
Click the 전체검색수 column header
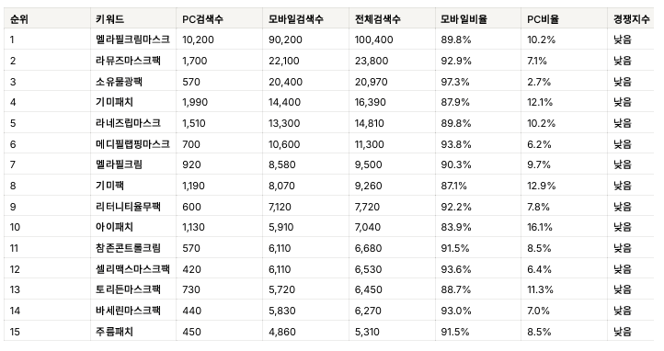tap(377, 19)
